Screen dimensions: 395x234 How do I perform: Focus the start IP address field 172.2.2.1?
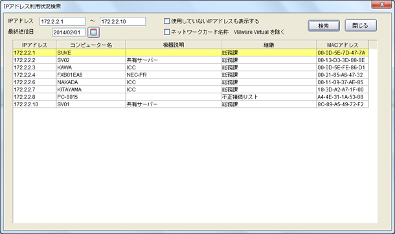[62, 21]
